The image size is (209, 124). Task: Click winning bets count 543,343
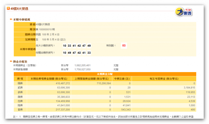pos(126,110)
